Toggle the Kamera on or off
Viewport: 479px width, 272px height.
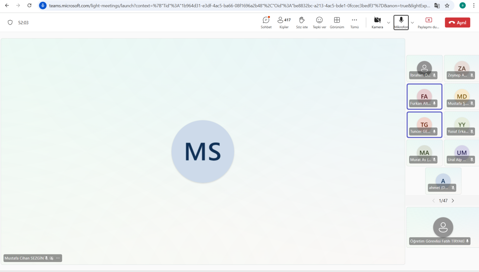(377, 22)
